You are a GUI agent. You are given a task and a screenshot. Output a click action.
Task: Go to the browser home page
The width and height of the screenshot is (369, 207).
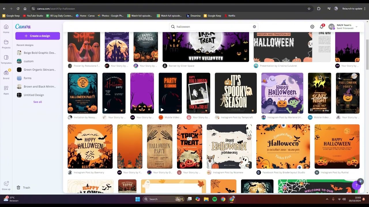(x=25, y=9)
